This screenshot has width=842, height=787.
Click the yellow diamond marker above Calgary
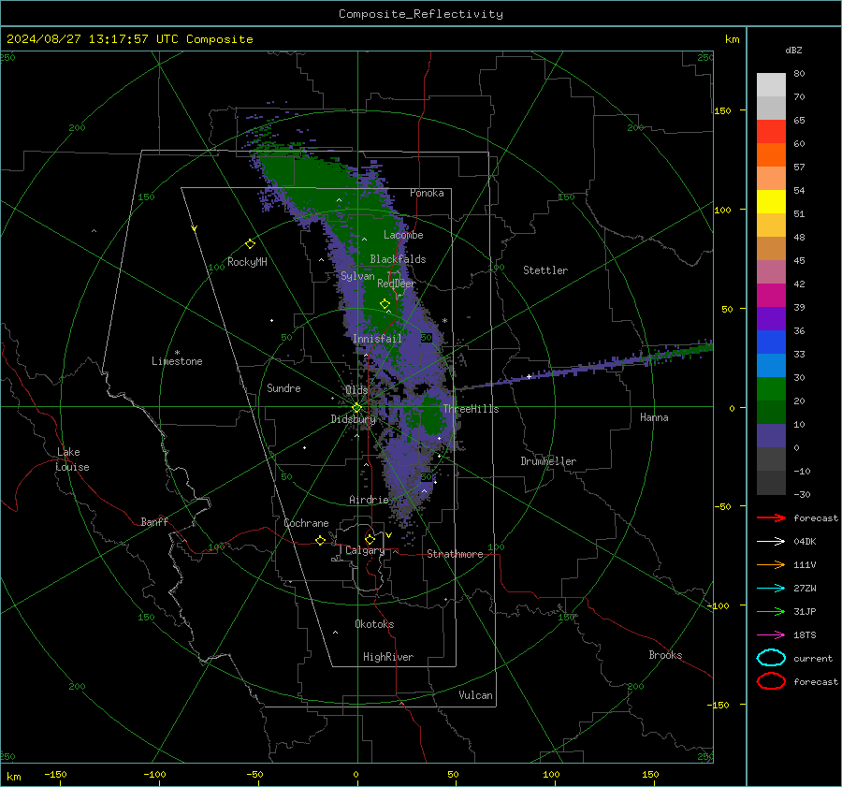pyautogui.click(x=370, y=539)
